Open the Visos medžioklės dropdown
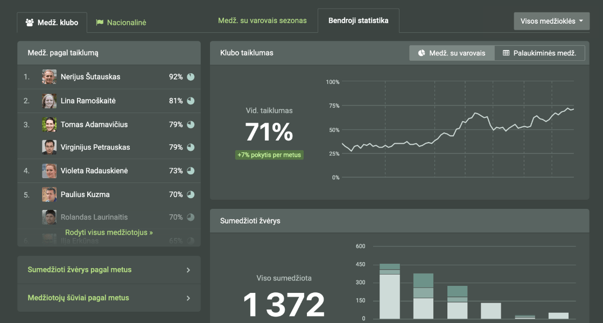The width and height of the screenshot is (603, 323). tap(551, 21)
